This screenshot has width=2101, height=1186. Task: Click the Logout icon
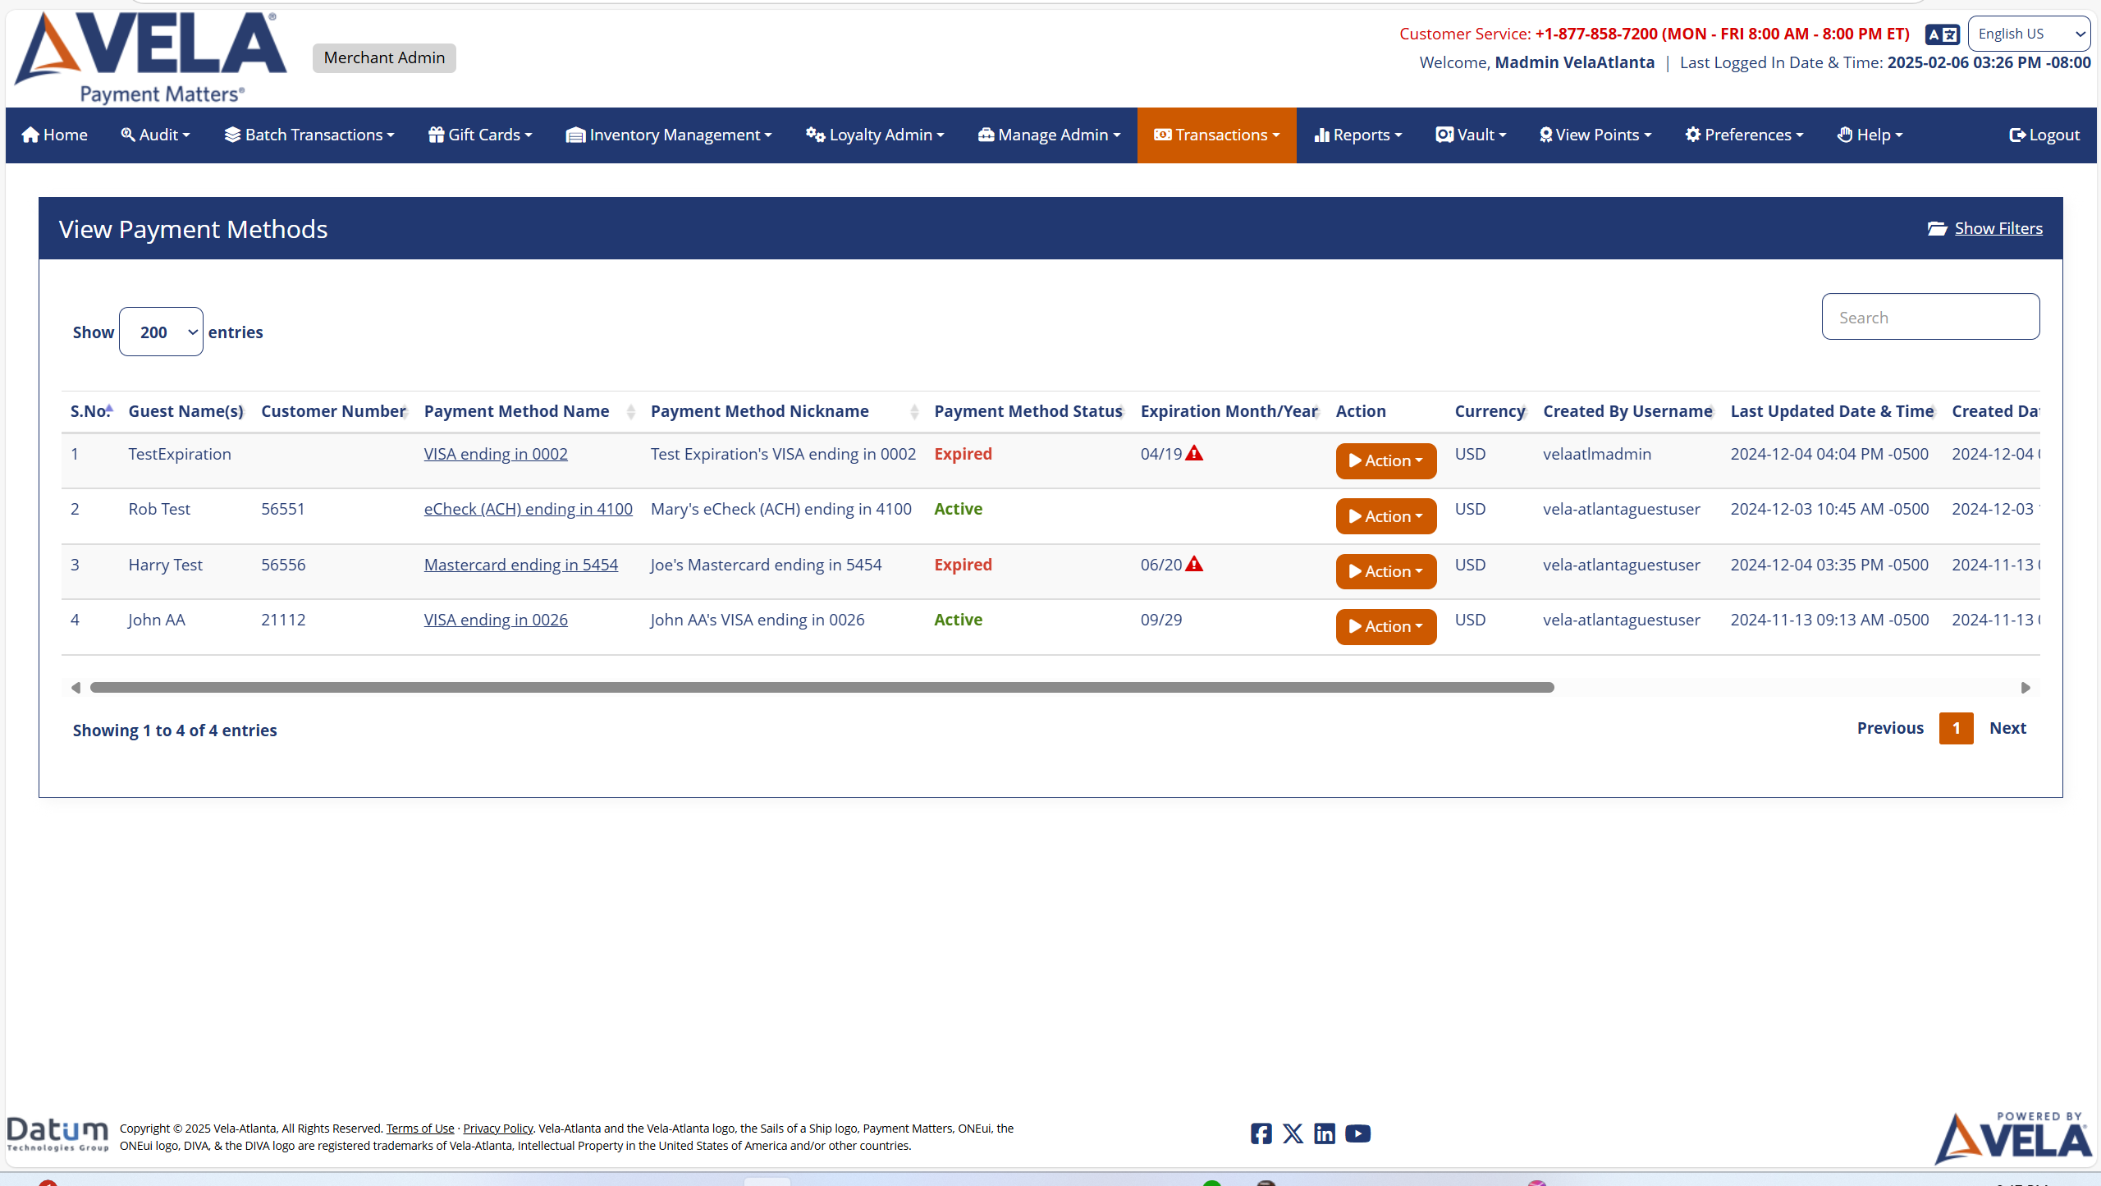click(2017, 135)
